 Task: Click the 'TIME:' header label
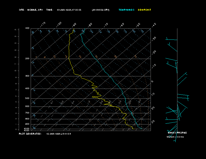50,10
